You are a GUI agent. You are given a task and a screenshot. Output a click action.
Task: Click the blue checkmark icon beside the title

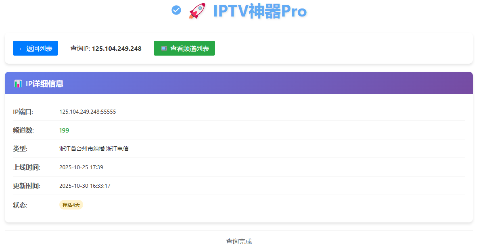coord(176,10)
